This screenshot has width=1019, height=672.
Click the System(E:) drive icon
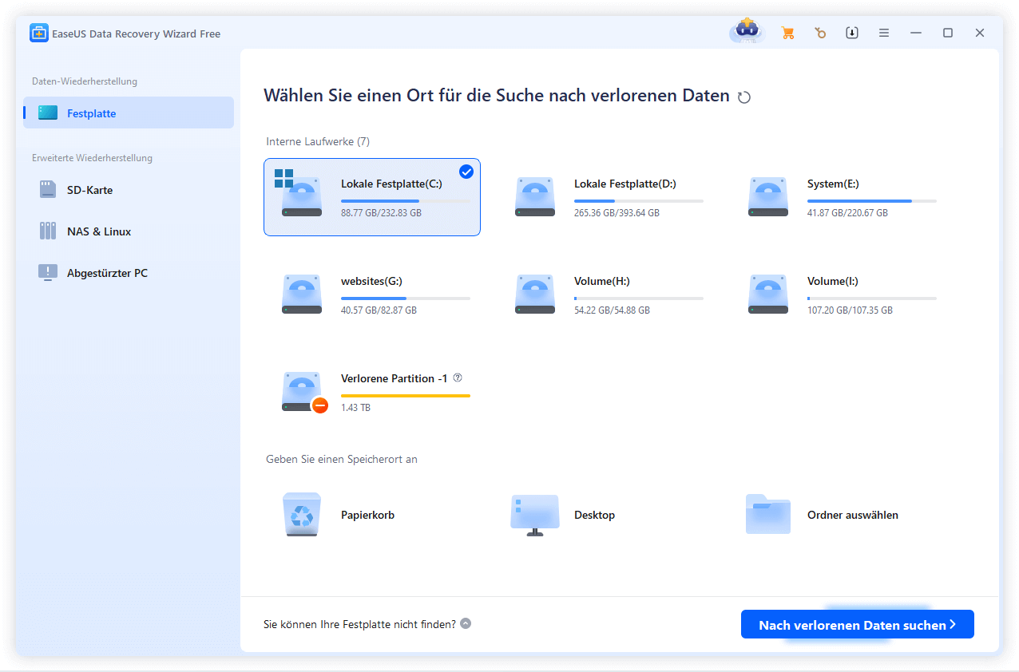(768, 197)
